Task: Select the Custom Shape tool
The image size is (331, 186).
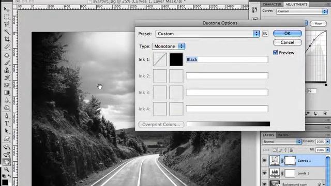Action: coord(7,138)
